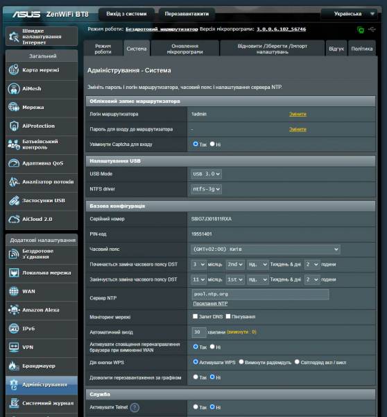Click the Telnet help question mark icon
This screenshot has width=387, height=417.
[x=135, y=407]
